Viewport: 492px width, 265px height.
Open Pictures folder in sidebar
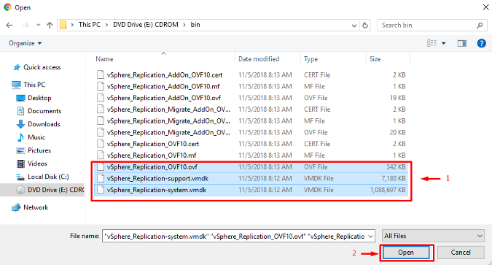[x=34, y=150]
